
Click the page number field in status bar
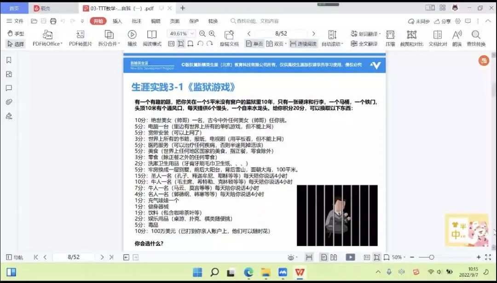(x=74, y=257)
